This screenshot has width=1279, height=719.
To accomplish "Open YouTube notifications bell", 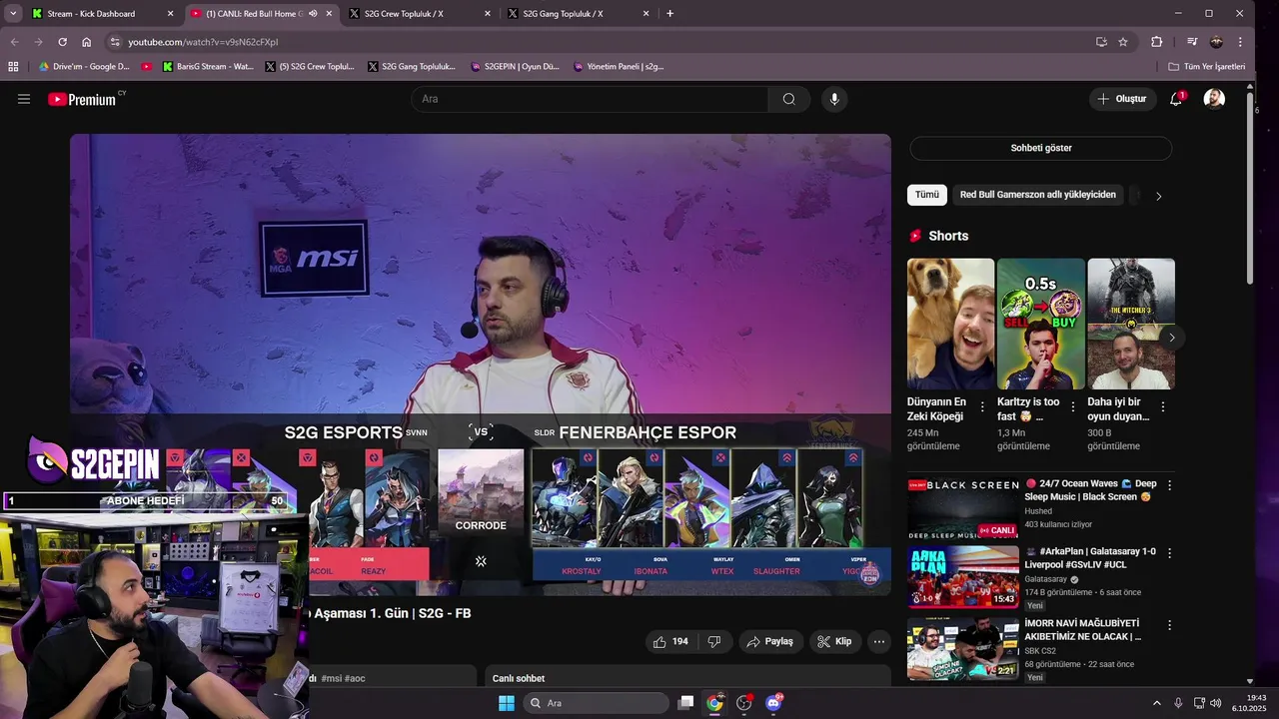I will [1176, 99].
